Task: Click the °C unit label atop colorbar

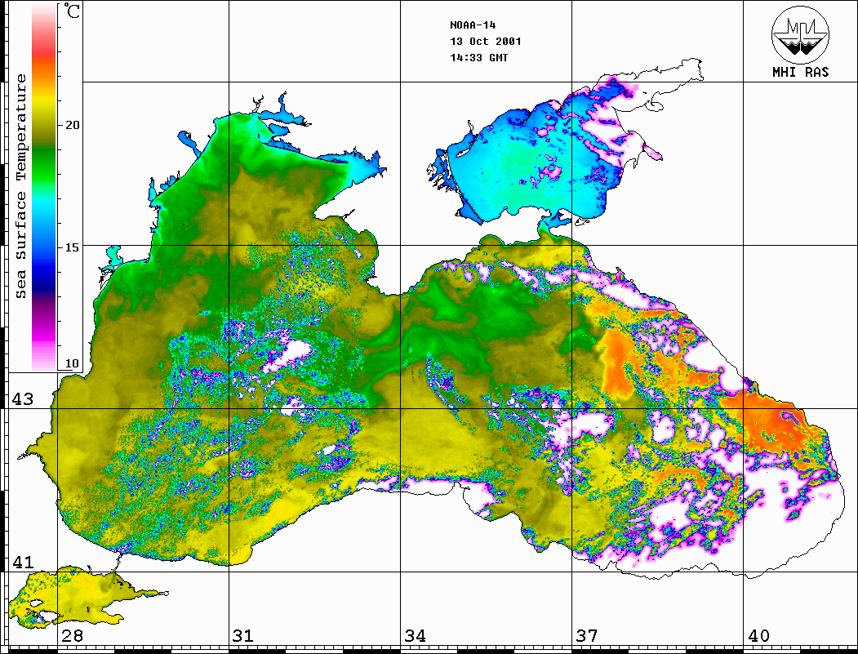Action: click(x=71, y=11)
